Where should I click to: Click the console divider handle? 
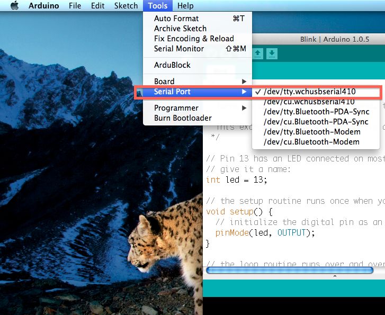(335, 276)
